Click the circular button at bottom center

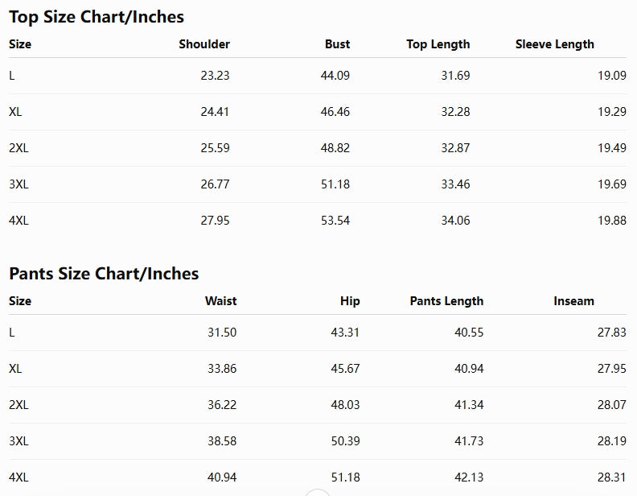pyautogui.click(x=317, y=493)
